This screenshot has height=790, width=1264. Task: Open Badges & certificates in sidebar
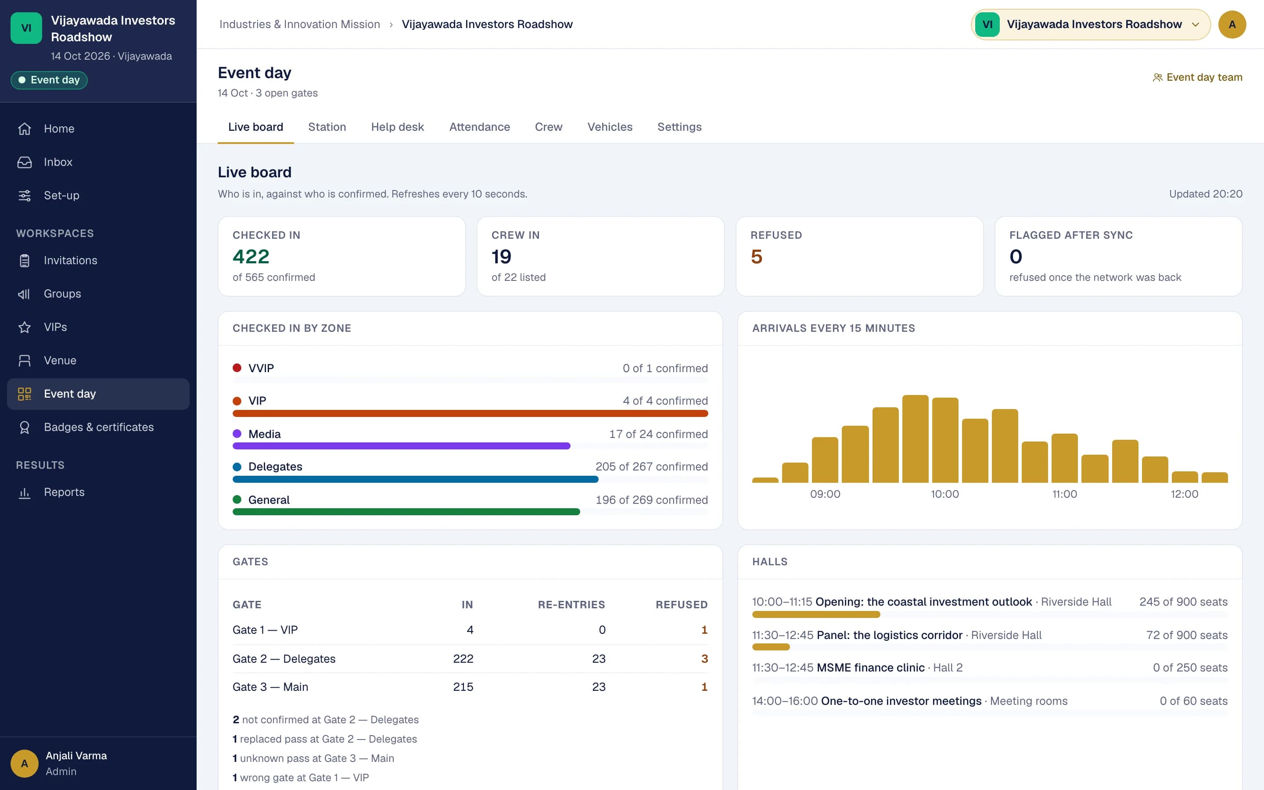(98, 427)
